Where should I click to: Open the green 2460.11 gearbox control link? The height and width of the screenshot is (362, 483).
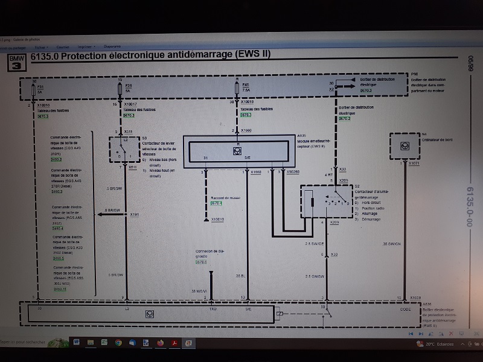point(60,289)
